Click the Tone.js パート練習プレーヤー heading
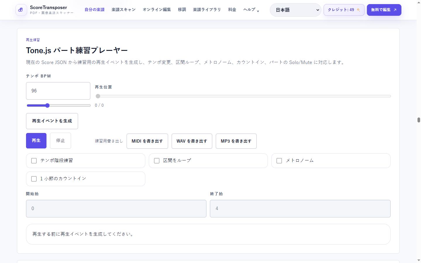 pos(77,50)
